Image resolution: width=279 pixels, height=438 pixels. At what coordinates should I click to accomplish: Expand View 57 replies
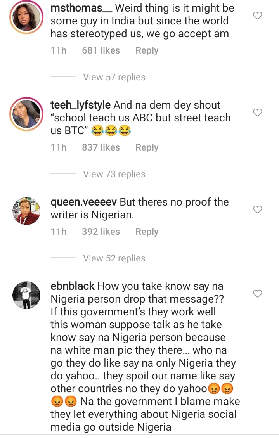tap(114, 77)
